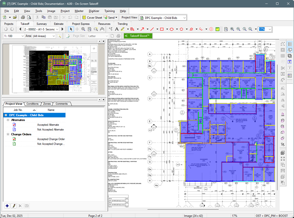Select the yellow Highlighter tool
Viewport: 294px width, 218px height.
point(123,29)
